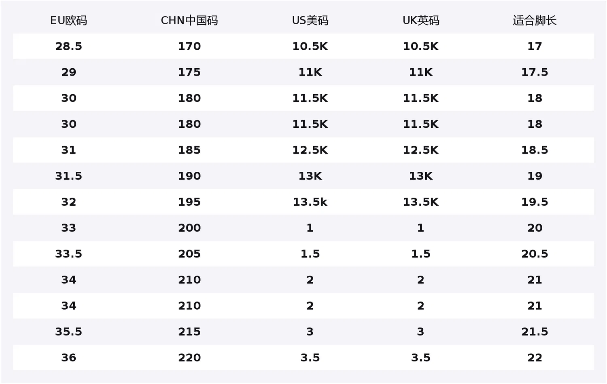Select CHN size 175 cell

click(x=189, y=72)
